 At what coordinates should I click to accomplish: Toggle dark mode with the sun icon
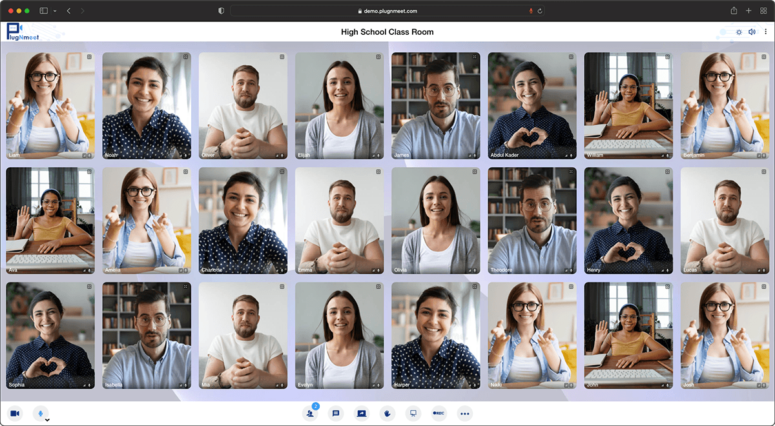tap(739, 32)
